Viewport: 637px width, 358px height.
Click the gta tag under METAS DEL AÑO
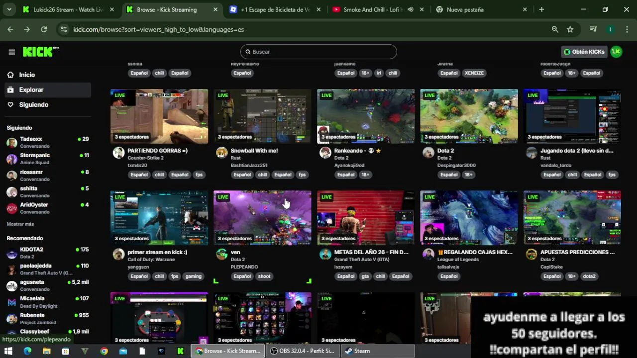coord(365,276)
